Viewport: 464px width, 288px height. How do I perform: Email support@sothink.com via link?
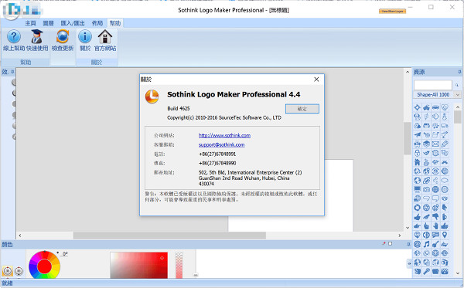coord(222,144)
